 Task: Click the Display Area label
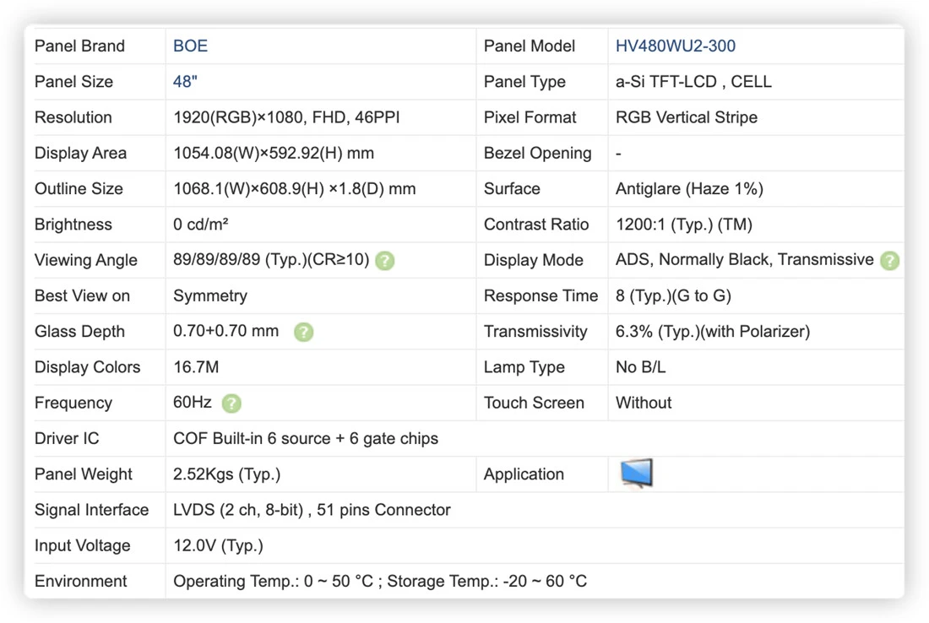(x=80, y=154)
